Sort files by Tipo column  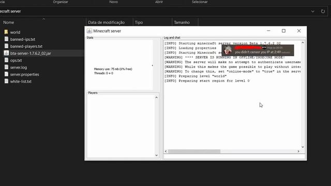[x=139, y=22]
